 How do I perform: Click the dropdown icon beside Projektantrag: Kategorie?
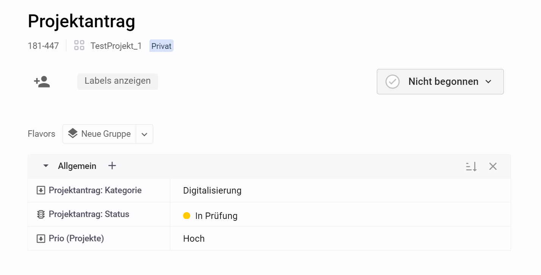41,190
